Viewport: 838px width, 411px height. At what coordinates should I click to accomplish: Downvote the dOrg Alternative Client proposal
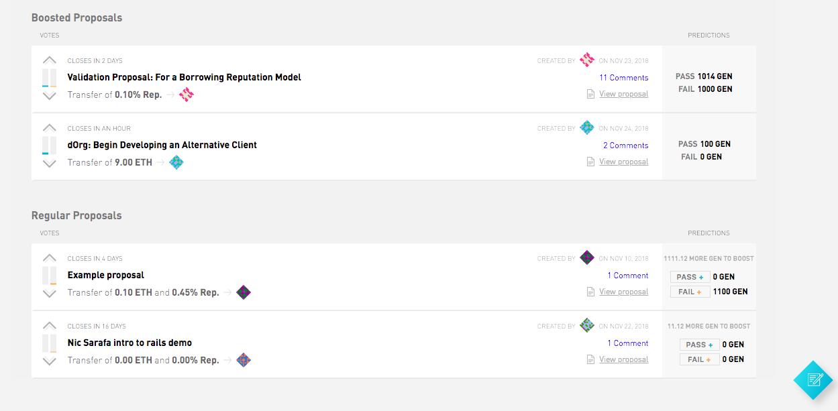(x=50, y=164)
